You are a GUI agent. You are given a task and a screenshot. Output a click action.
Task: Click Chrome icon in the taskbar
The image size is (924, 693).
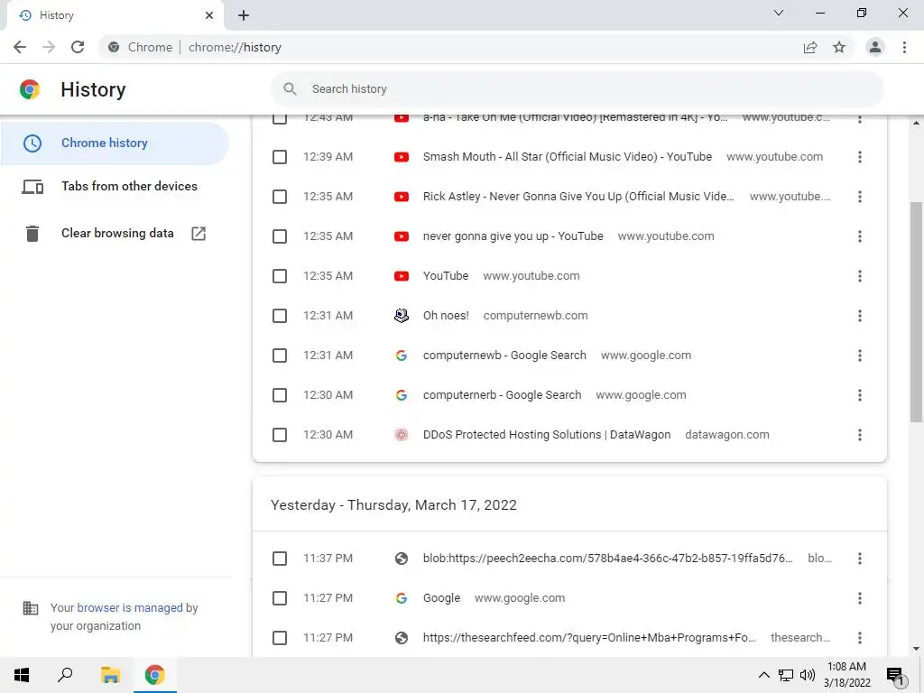[x=155, y=675]
